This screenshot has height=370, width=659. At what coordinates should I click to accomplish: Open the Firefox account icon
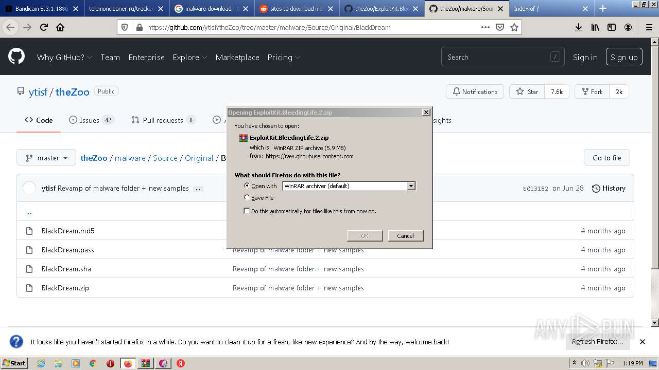(628, 27)
